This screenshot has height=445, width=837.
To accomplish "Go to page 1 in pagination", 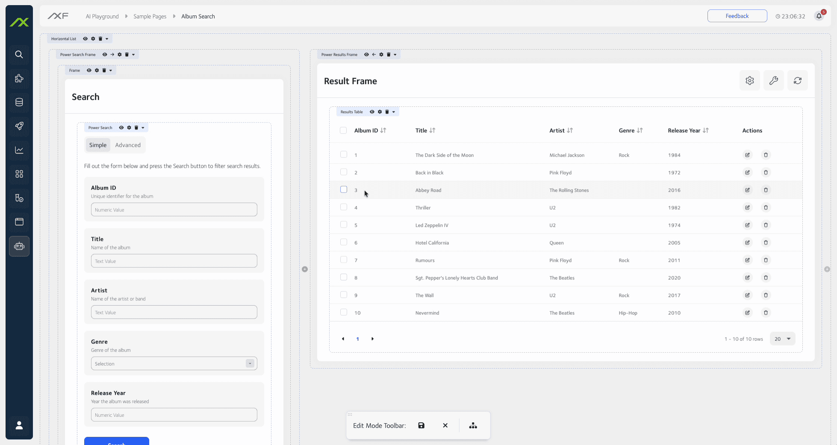I will (357, 339).
